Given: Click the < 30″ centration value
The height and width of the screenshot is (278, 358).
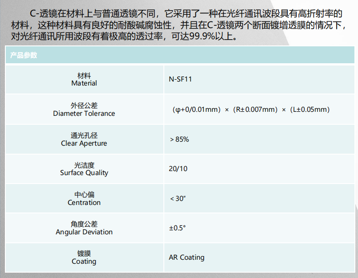Looking at the screenshot, I should [178, 199].
